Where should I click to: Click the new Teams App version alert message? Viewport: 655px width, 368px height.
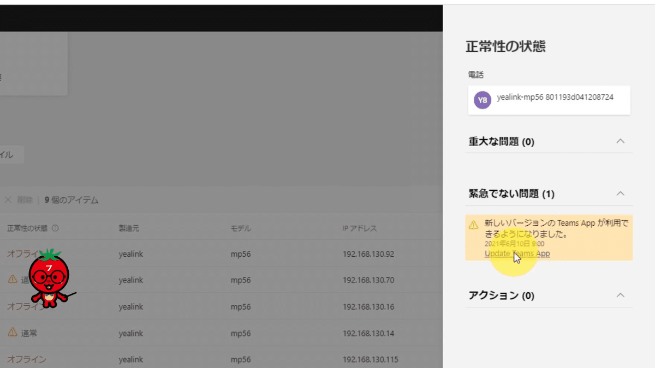coord(556,229)
